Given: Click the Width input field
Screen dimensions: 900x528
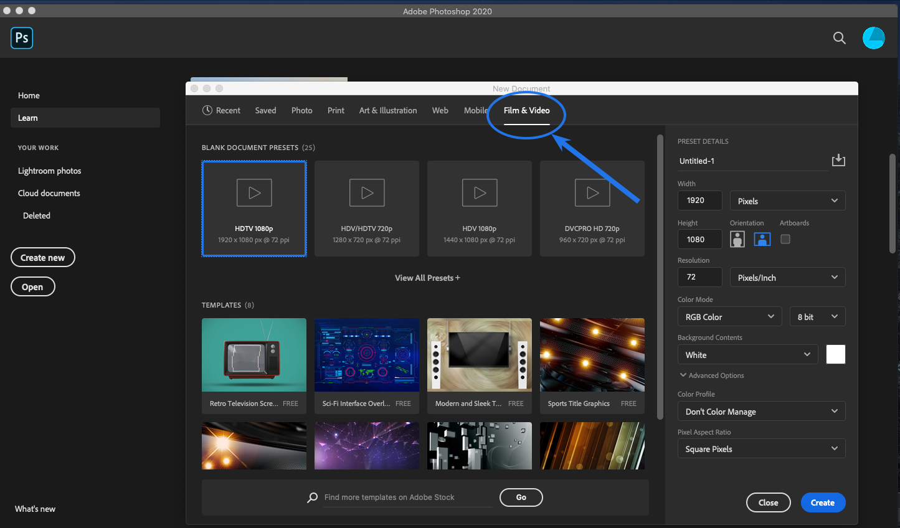Looking at the screenshot, I should (700, 200).
